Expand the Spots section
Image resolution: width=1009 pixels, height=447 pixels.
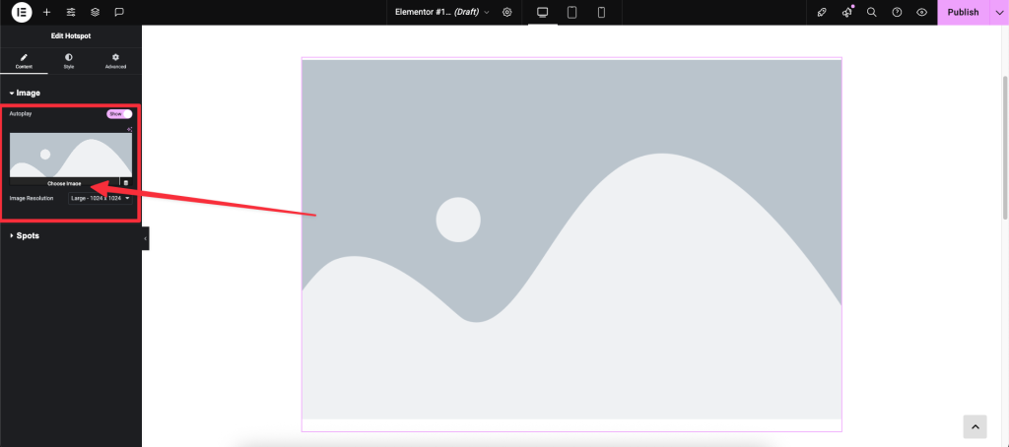(x=28, y=235)
